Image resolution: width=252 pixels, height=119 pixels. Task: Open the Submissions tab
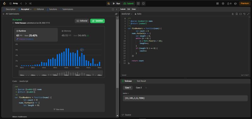point(66,9)
